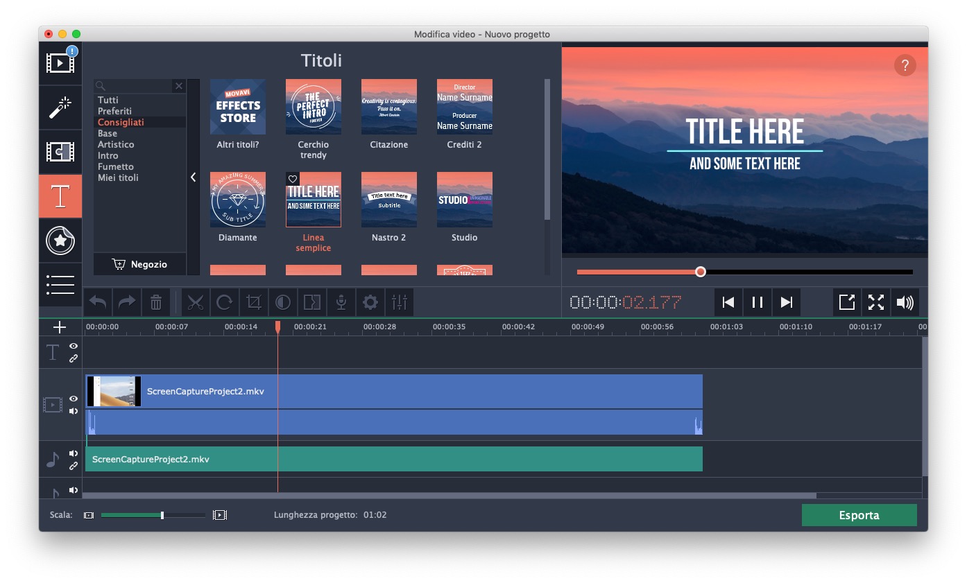Click the crop tool icon
Viewport: 967px width, 583px height.
254,302
